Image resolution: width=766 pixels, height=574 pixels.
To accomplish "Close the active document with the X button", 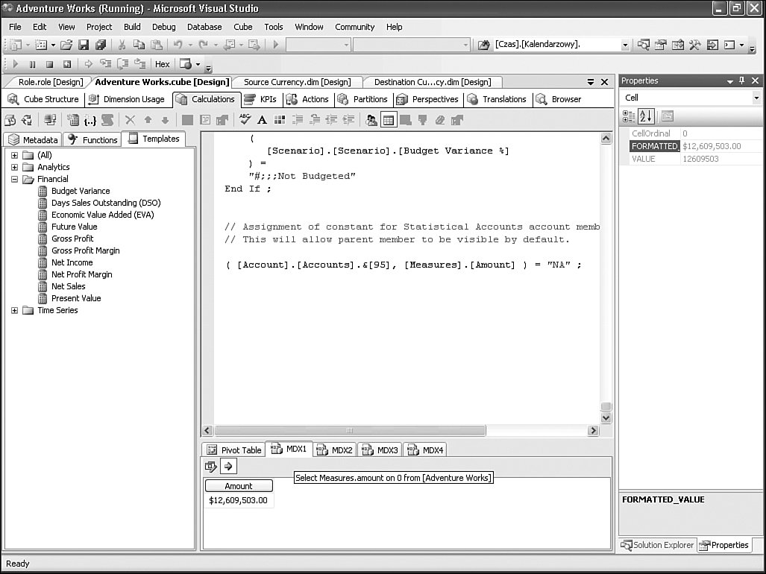I will click(604, 82).
